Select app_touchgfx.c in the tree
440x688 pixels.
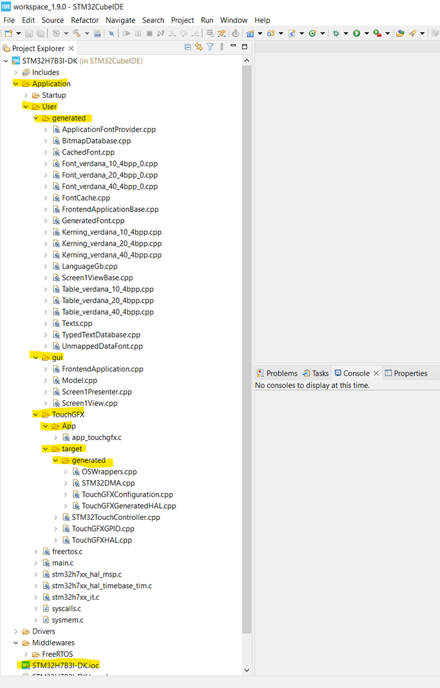click(97, 437)
